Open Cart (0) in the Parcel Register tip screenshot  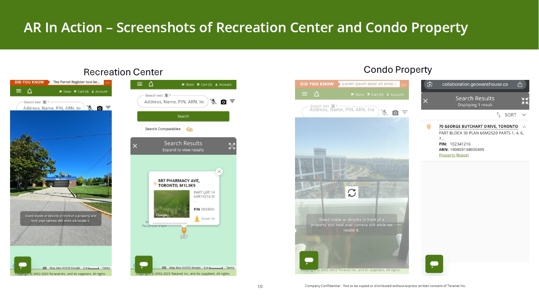[x=81, y=92]
